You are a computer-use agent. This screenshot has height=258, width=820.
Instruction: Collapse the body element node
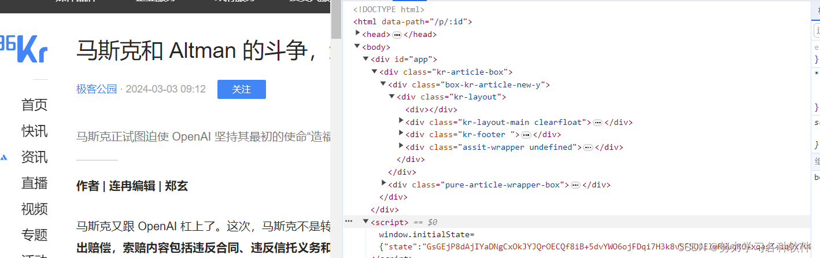point(358,46)
